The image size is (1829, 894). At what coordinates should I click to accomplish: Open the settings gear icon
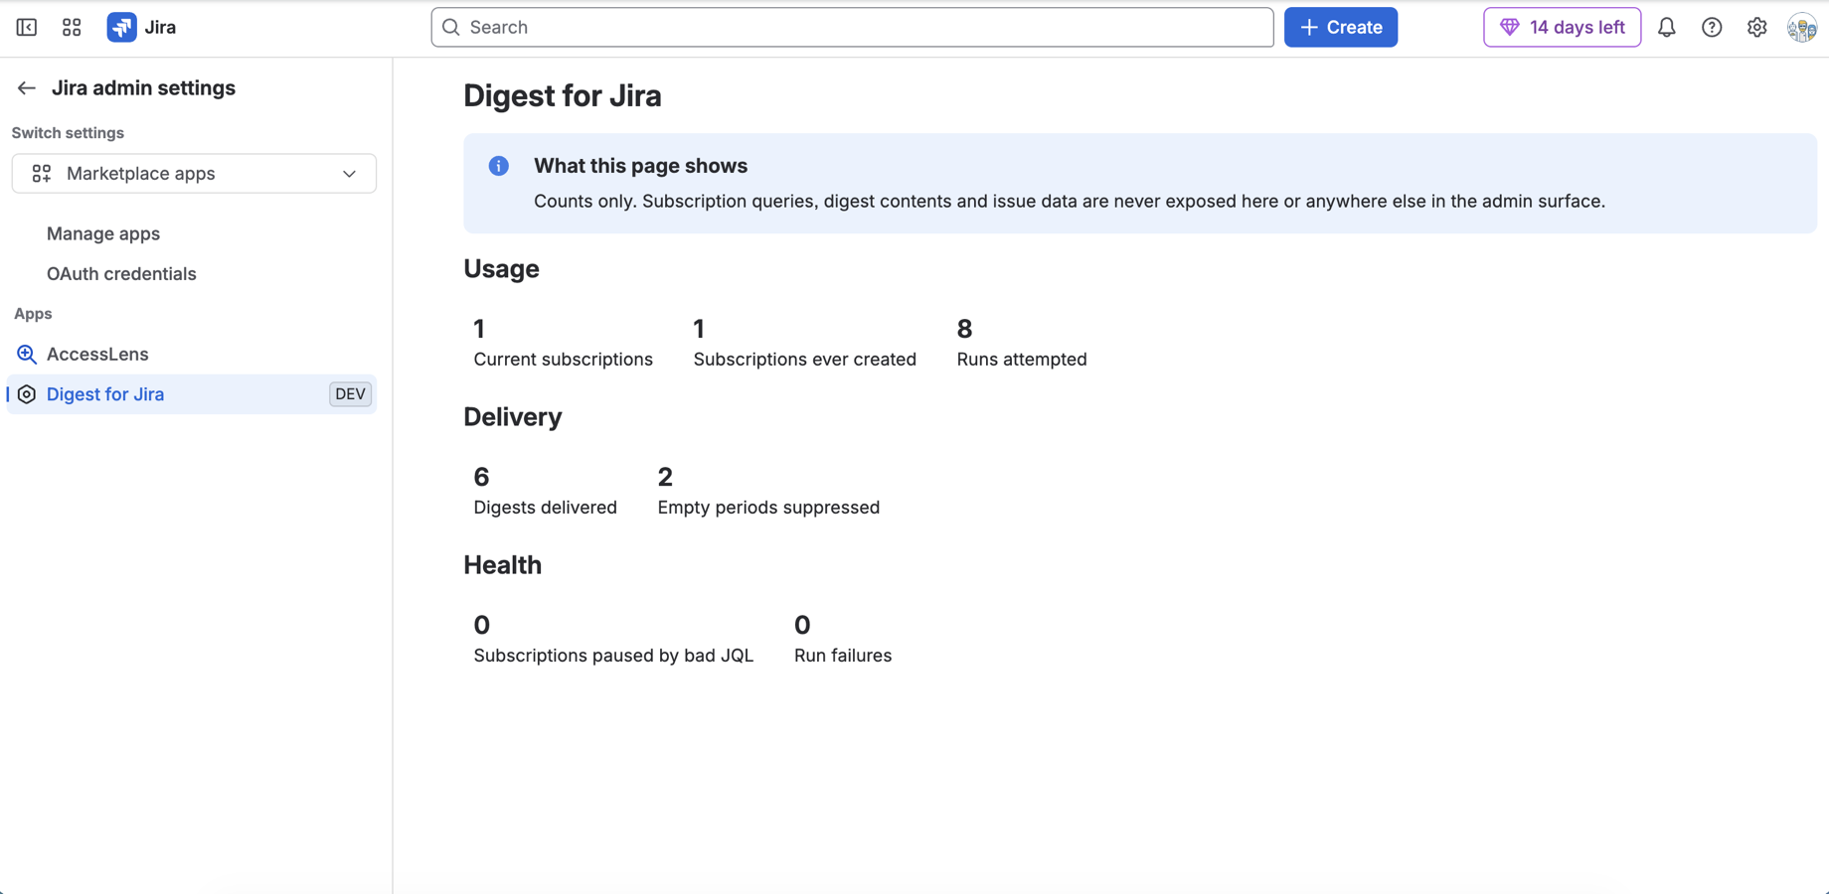point(1756,27)
